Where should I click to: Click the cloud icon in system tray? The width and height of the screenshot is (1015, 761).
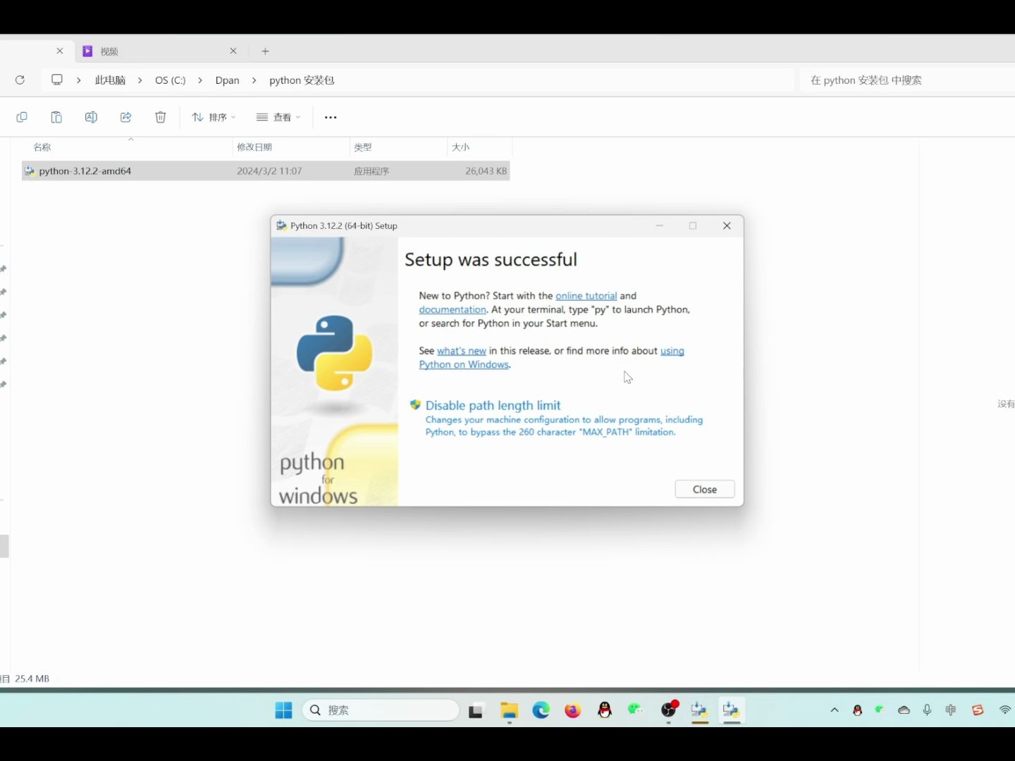click(x=904, y=710)
